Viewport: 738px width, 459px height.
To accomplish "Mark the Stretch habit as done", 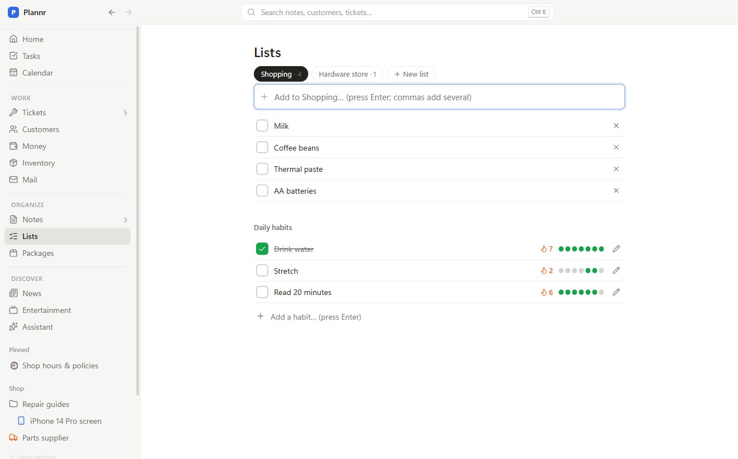I will (x=262, y=270).
